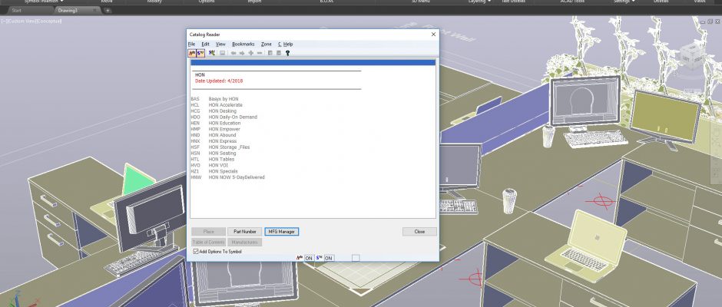The image size is (722, 307).
Task: Click the forward arrow in the Catalog Reader toolbar
Action: (x=242, y=53)
